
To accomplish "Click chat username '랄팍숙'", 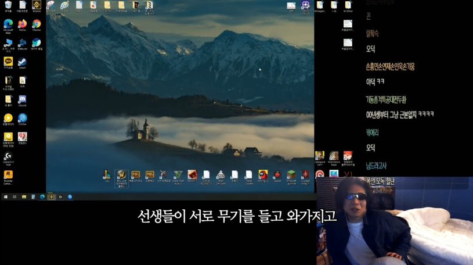I will pyautogui.click(x=372, y=34).
